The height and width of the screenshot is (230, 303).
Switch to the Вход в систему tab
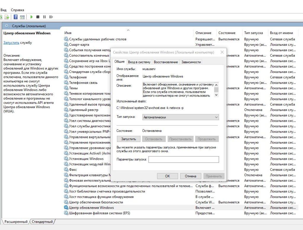(139, 62)
